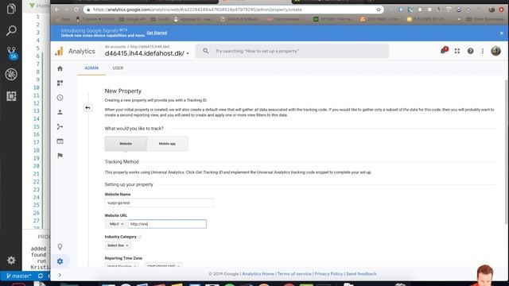Click the page vertical scrollbar
The image size is (509, 286).
tap(507, 152)
